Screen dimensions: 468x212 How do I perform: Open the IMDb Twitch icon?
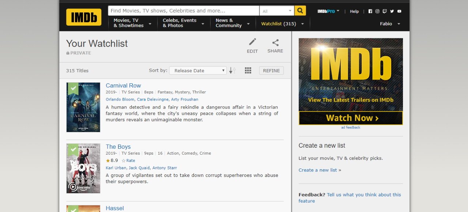(385, 11)
